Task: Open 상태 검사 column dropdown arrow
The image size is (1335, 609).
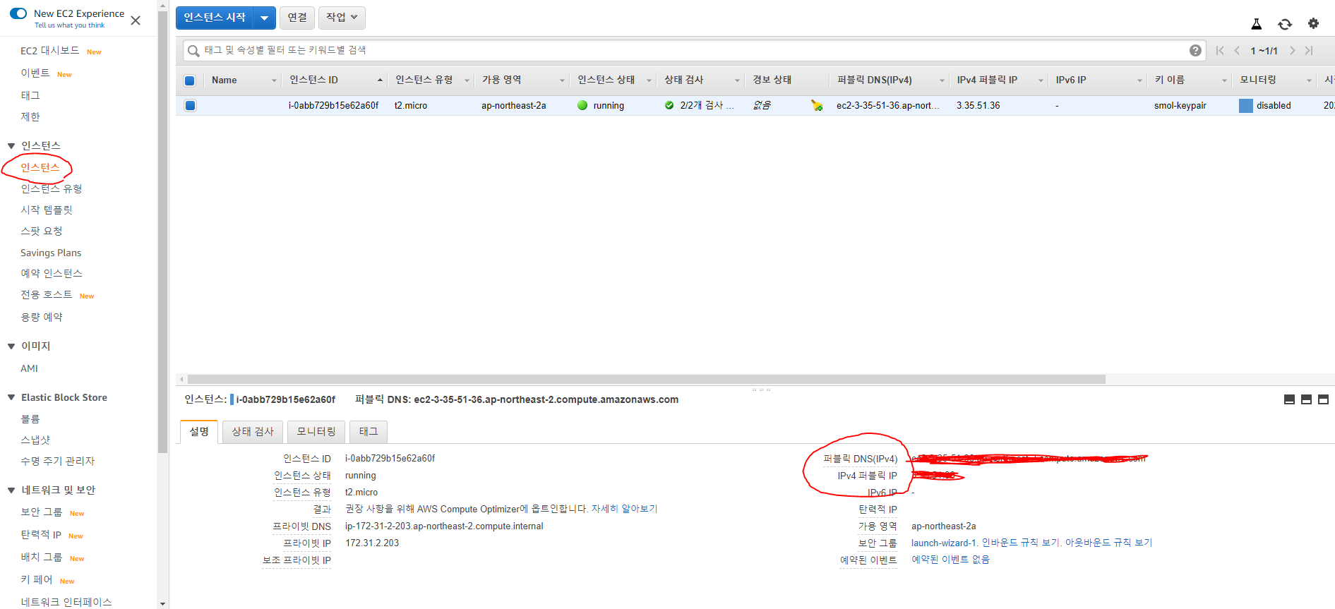Action: tap(737, 80)
